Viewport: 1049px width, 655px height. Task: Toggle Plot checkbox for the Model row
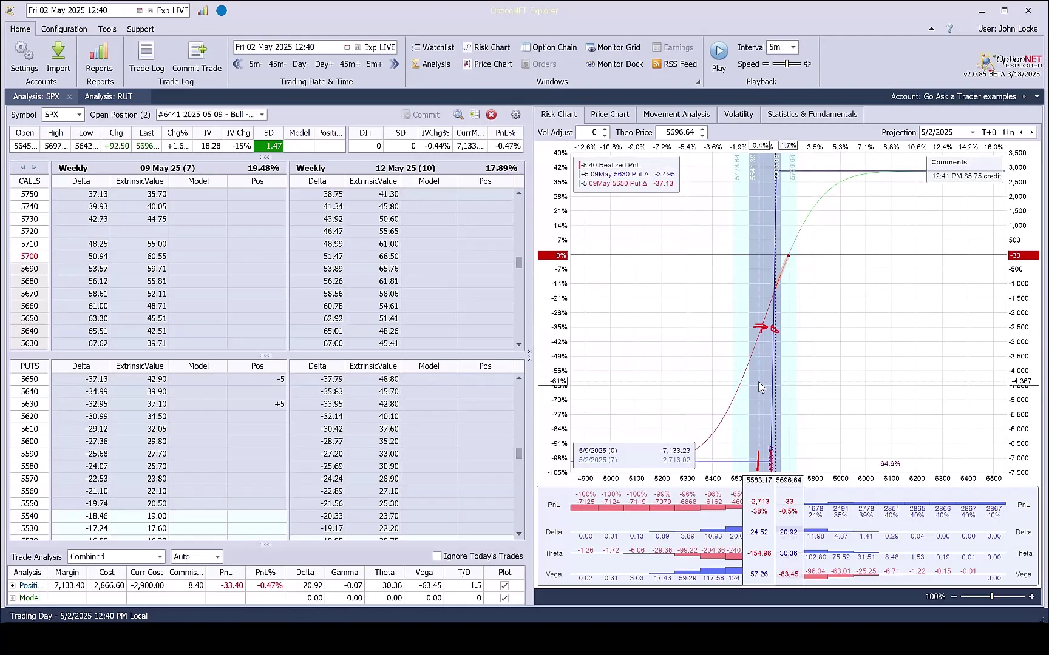(x=504, y=598)
